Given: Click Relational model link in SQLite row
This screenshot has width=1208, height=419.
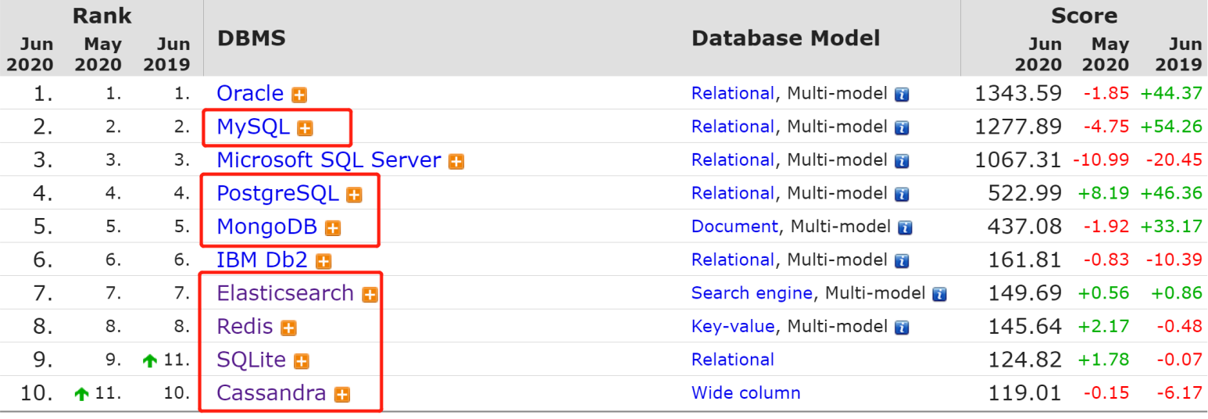Looking at the screenshot, I should (732, 360).
